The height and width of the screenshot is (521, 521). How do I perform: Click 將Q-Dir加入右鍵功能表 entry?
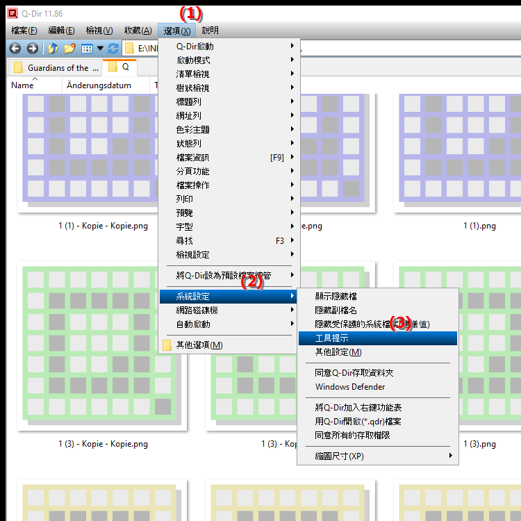[378, 408]
